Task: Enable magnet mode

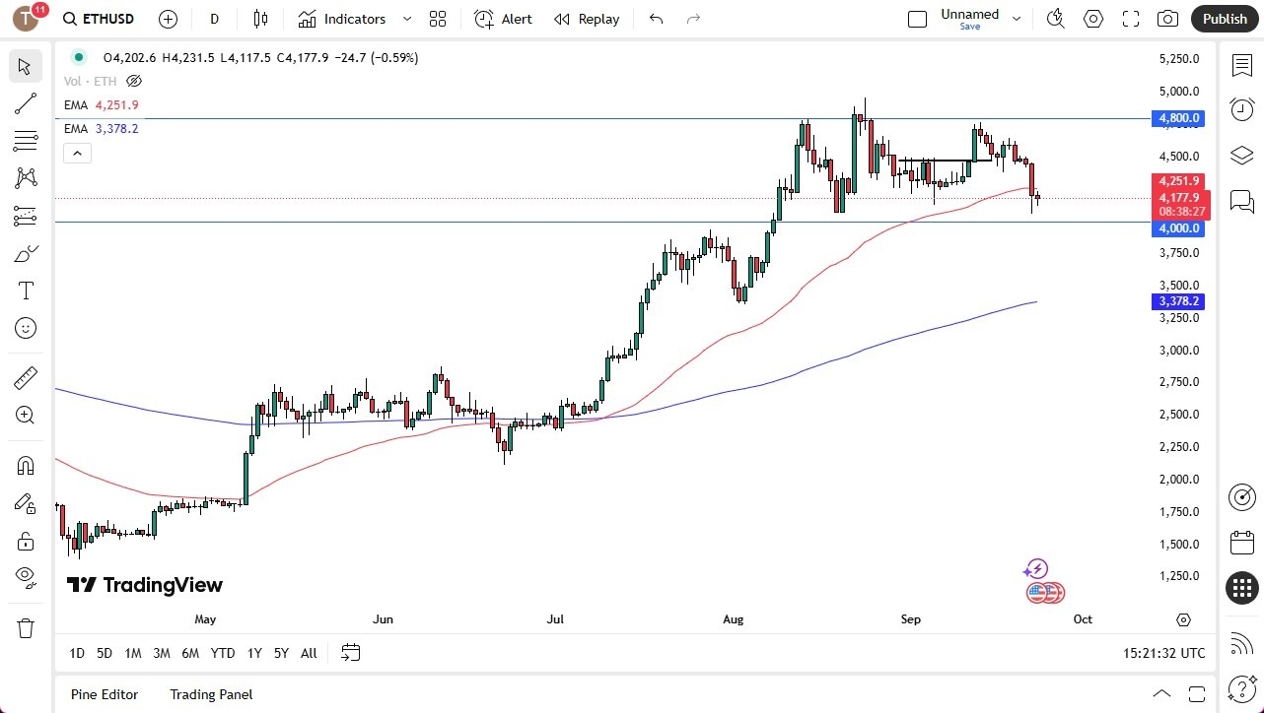Action: pyautogui.click(x=25, y=465)
